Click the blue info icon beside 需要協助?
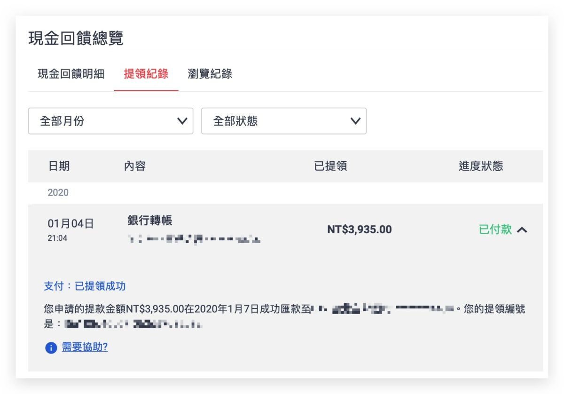 [x=51, y=348]
